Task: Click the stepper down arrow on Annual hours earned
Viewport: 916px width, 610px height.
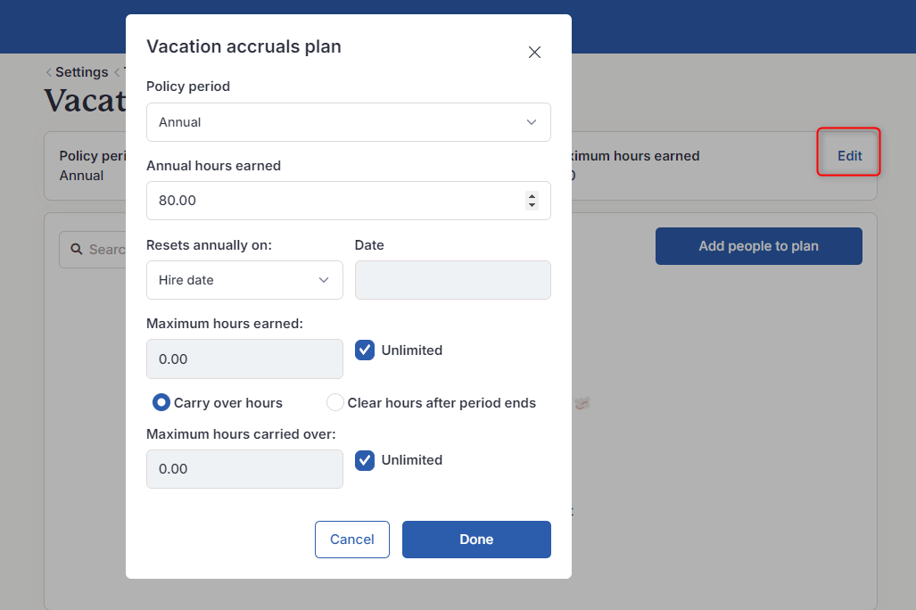Action: (532, 205)
